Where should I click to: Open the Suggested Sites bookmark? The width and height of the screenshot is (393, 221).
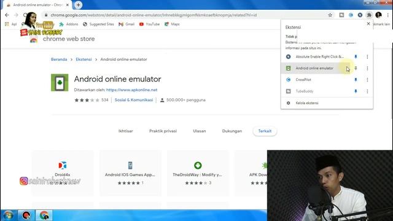pyautogui.click(x=98, y=25)
